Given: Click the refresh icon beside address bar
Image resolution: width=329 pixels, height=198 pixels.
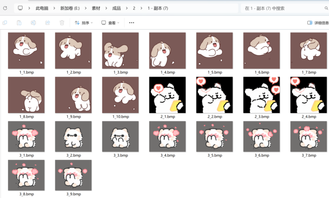Looking at the screenshot, I should tap(5, 8).
